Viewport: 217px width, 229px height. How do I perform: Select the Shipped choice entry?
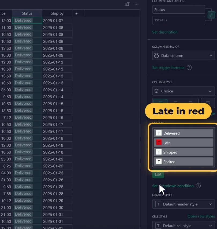184,152
